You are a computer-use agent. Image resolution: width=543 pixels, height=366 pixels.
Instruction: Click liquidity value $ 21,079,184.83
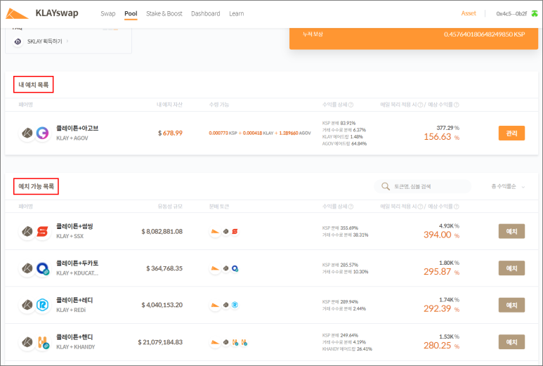[160, 342]
